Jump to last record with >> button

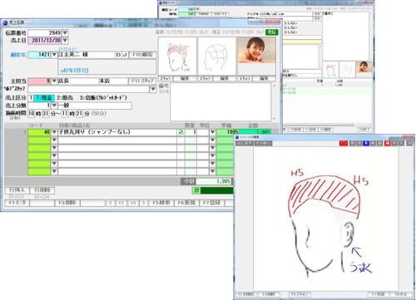coord(133,203)
